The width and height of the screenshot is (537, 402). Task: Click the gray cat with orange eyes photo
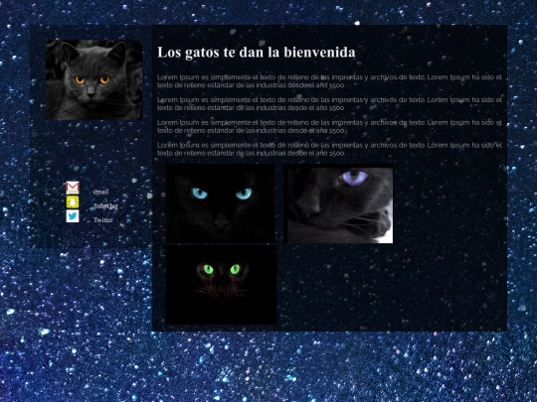click(x=94, y=79)
